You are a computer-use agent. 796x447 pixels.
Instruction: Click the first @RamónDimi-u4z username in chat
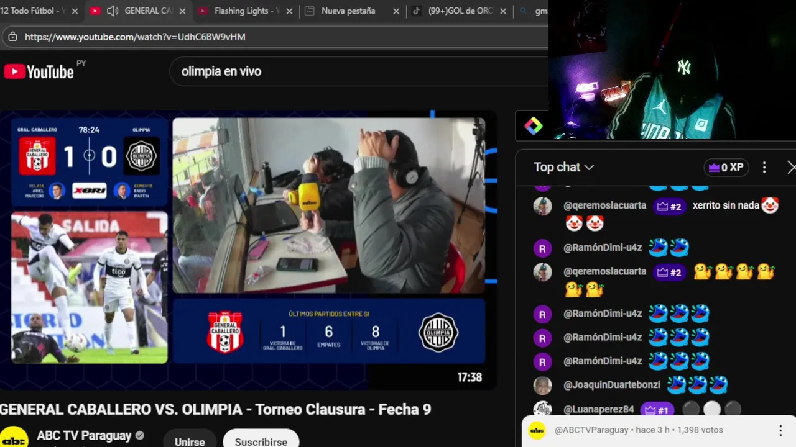click(x=603, y=247)
